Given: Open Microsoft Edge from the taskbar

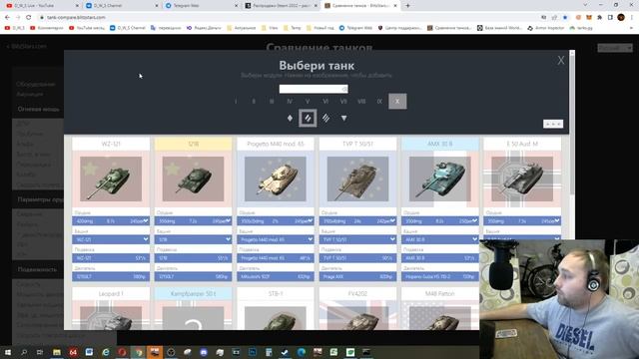Looking at the screenshot, I should tap(302, 352).
